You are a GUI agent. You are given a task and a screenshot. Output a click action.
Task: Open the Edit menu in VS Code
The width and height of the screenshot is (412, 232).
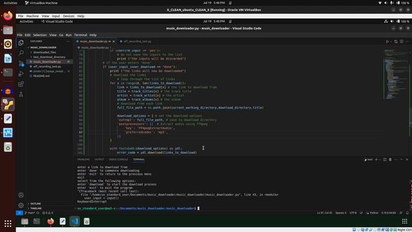(x=28, y=35)
